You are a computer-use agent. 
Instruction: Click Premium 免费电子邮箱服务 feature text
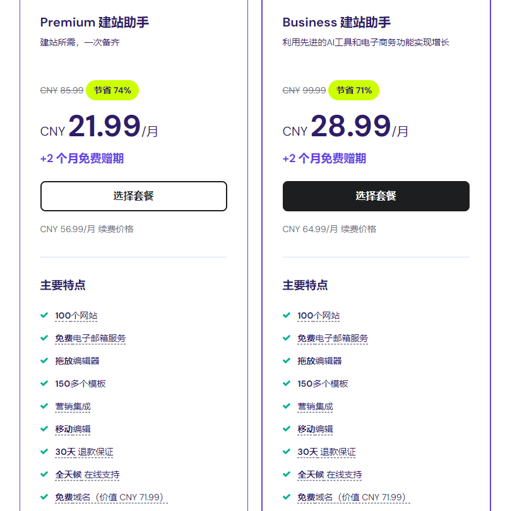click(x=90, y=338)
